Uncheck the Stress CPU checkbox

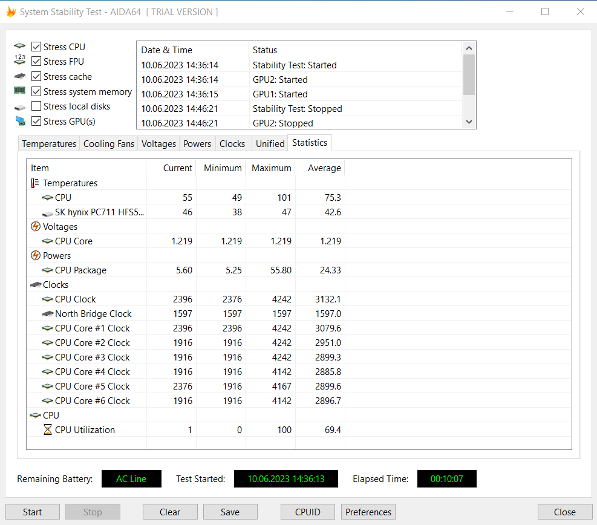tap(36, 47)
